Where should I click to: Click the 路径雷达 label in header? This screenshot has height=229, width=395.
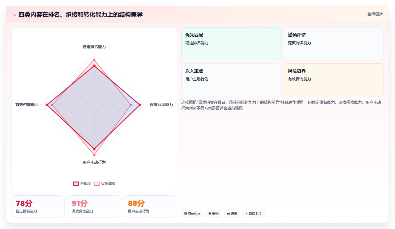click(x=375, y=14)
